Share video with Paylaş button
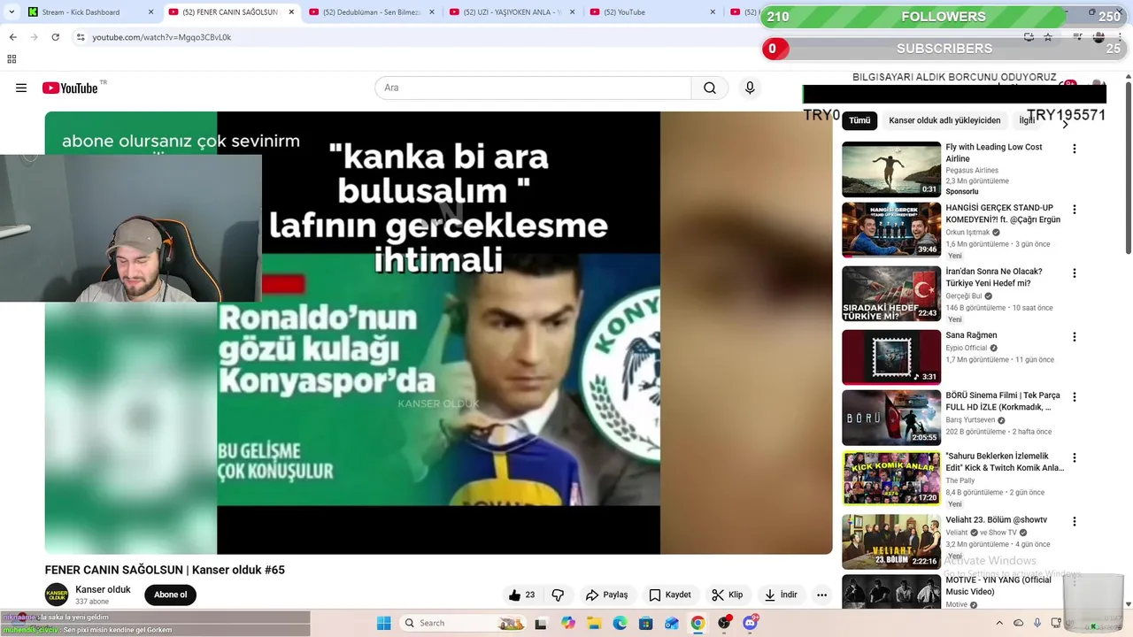The image size is (1133, 637). coord(606,595)
